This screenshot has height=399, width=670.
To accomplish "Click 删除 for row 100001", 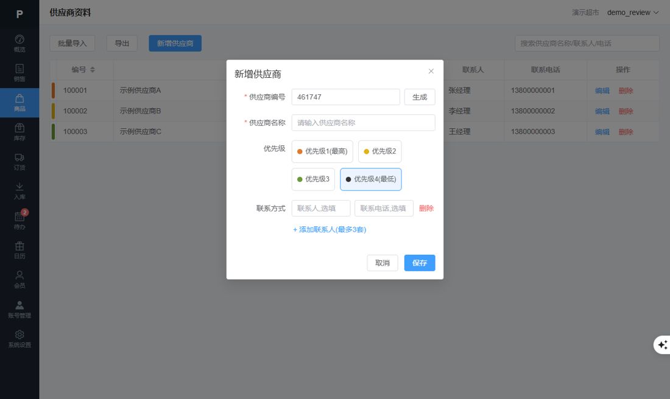I will (626, 91).
